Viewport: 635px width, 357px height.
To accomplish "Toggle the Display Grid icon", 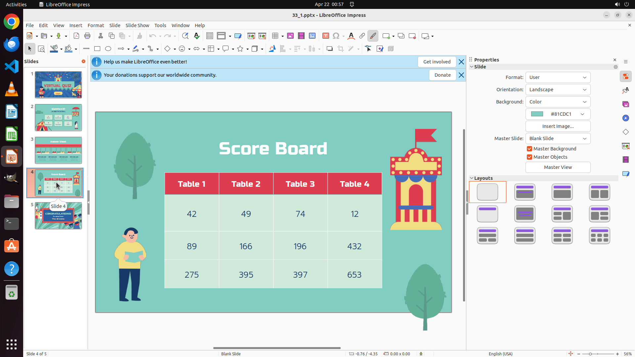I will tap(210, 36).
